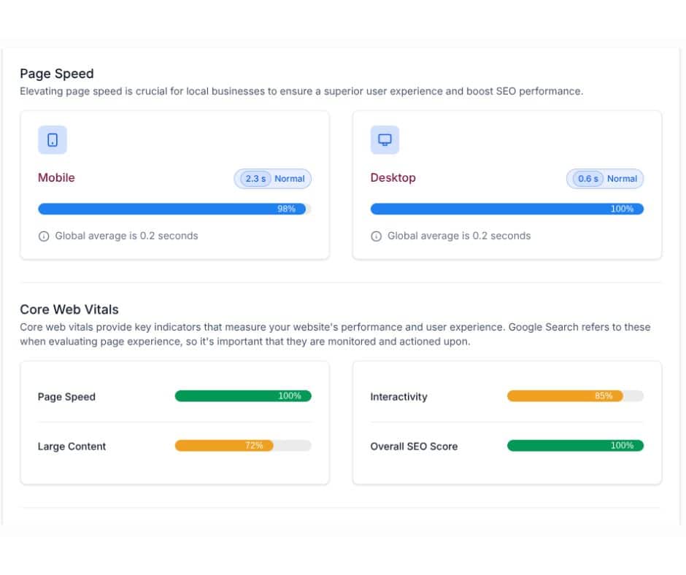Click the Overall SEO Score label
The width and height of the screenshot is (686, 575).
414,446
